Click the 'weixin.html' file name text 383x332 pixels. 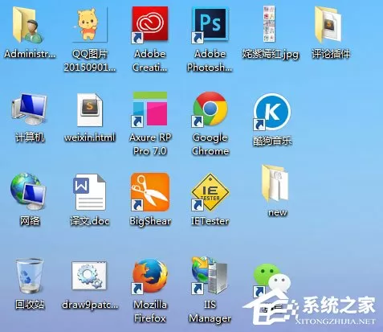pos(90,137)
